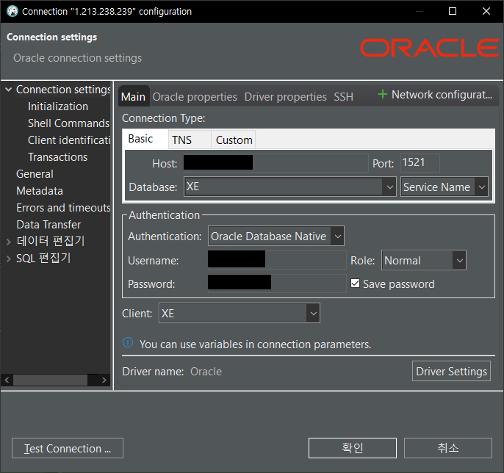
Task: Click the Oracle logo in the header
Action: 429,48
